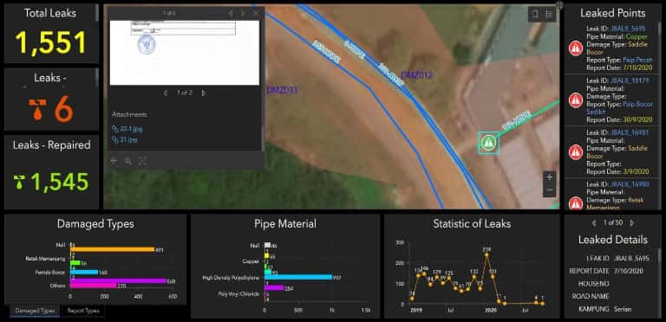Go to next feature in popup header
Image resolution: width=666 pixels, height=322 pixels.
pyautogui.click(x=243, y=14)
